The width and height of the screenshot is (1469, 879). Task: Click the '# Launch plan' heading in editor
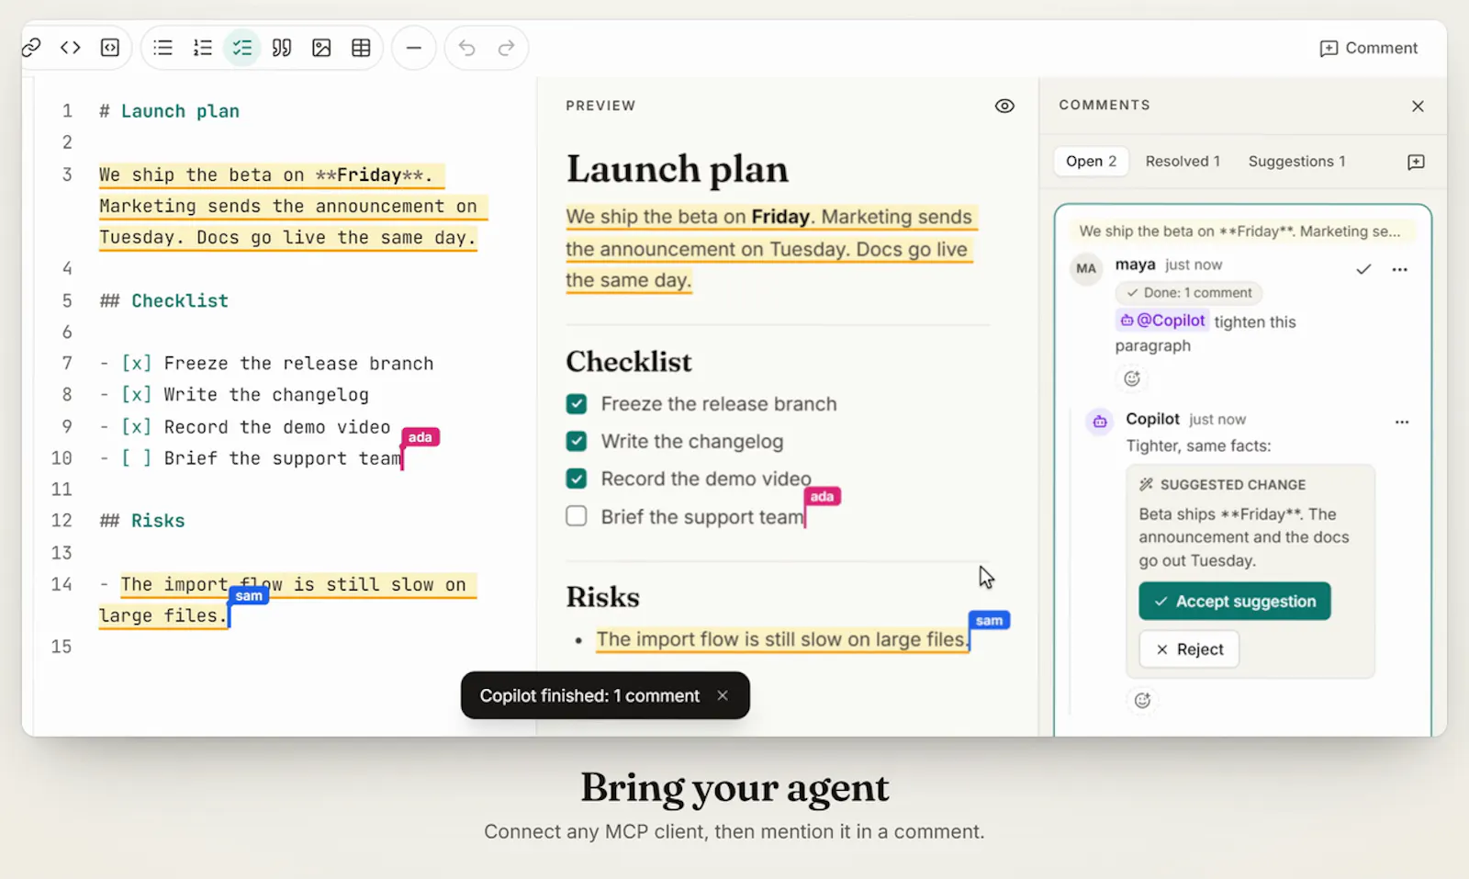[170, 111]
